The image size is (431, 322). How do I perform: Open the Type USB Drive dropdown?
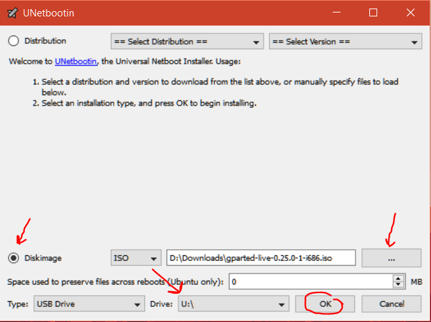coord(89,304)
